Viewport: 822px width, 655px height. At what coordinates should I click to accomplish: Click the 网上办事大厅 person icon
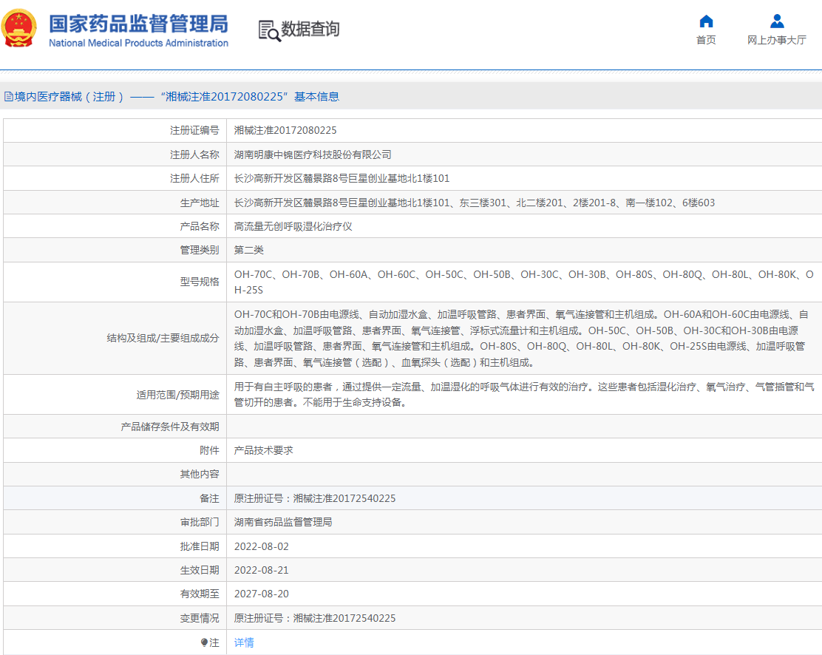(775, 22)
